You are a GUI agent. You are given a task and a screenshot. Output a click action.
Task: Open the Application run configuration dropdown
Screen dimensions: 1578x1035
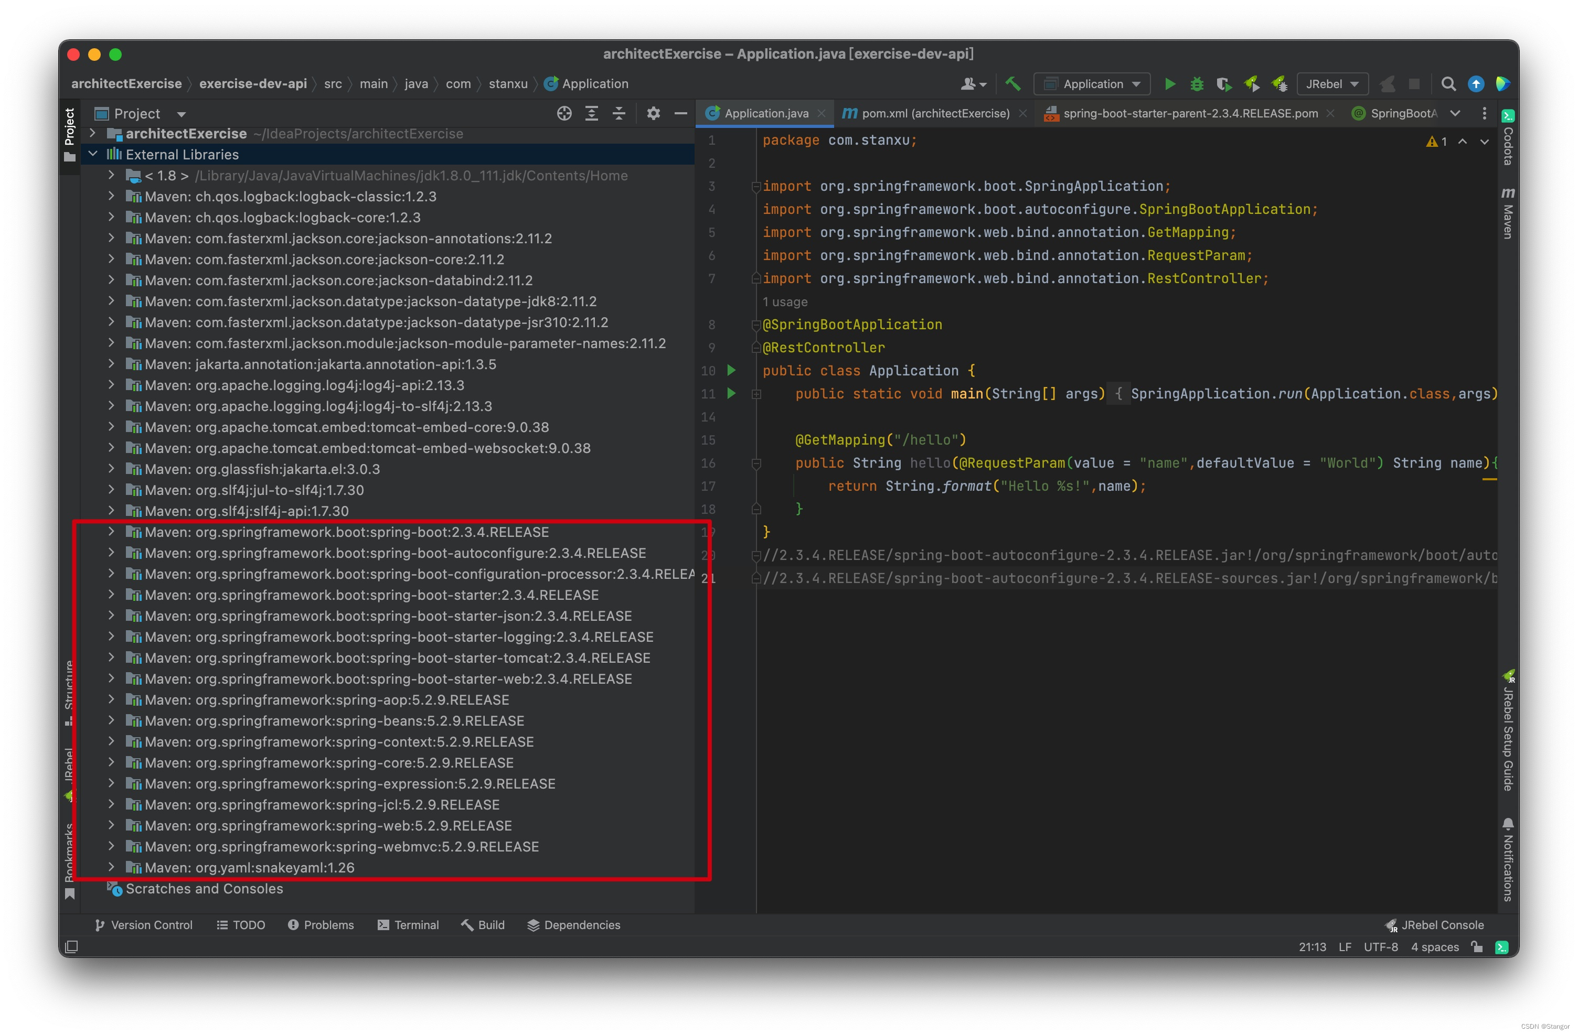pos(1092,84)
